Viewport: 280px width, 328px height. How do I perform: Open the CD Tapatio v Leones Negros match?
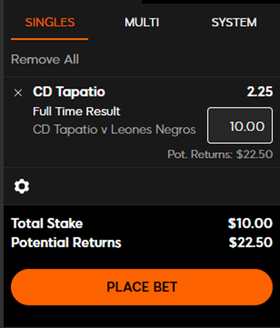(114, 129)
